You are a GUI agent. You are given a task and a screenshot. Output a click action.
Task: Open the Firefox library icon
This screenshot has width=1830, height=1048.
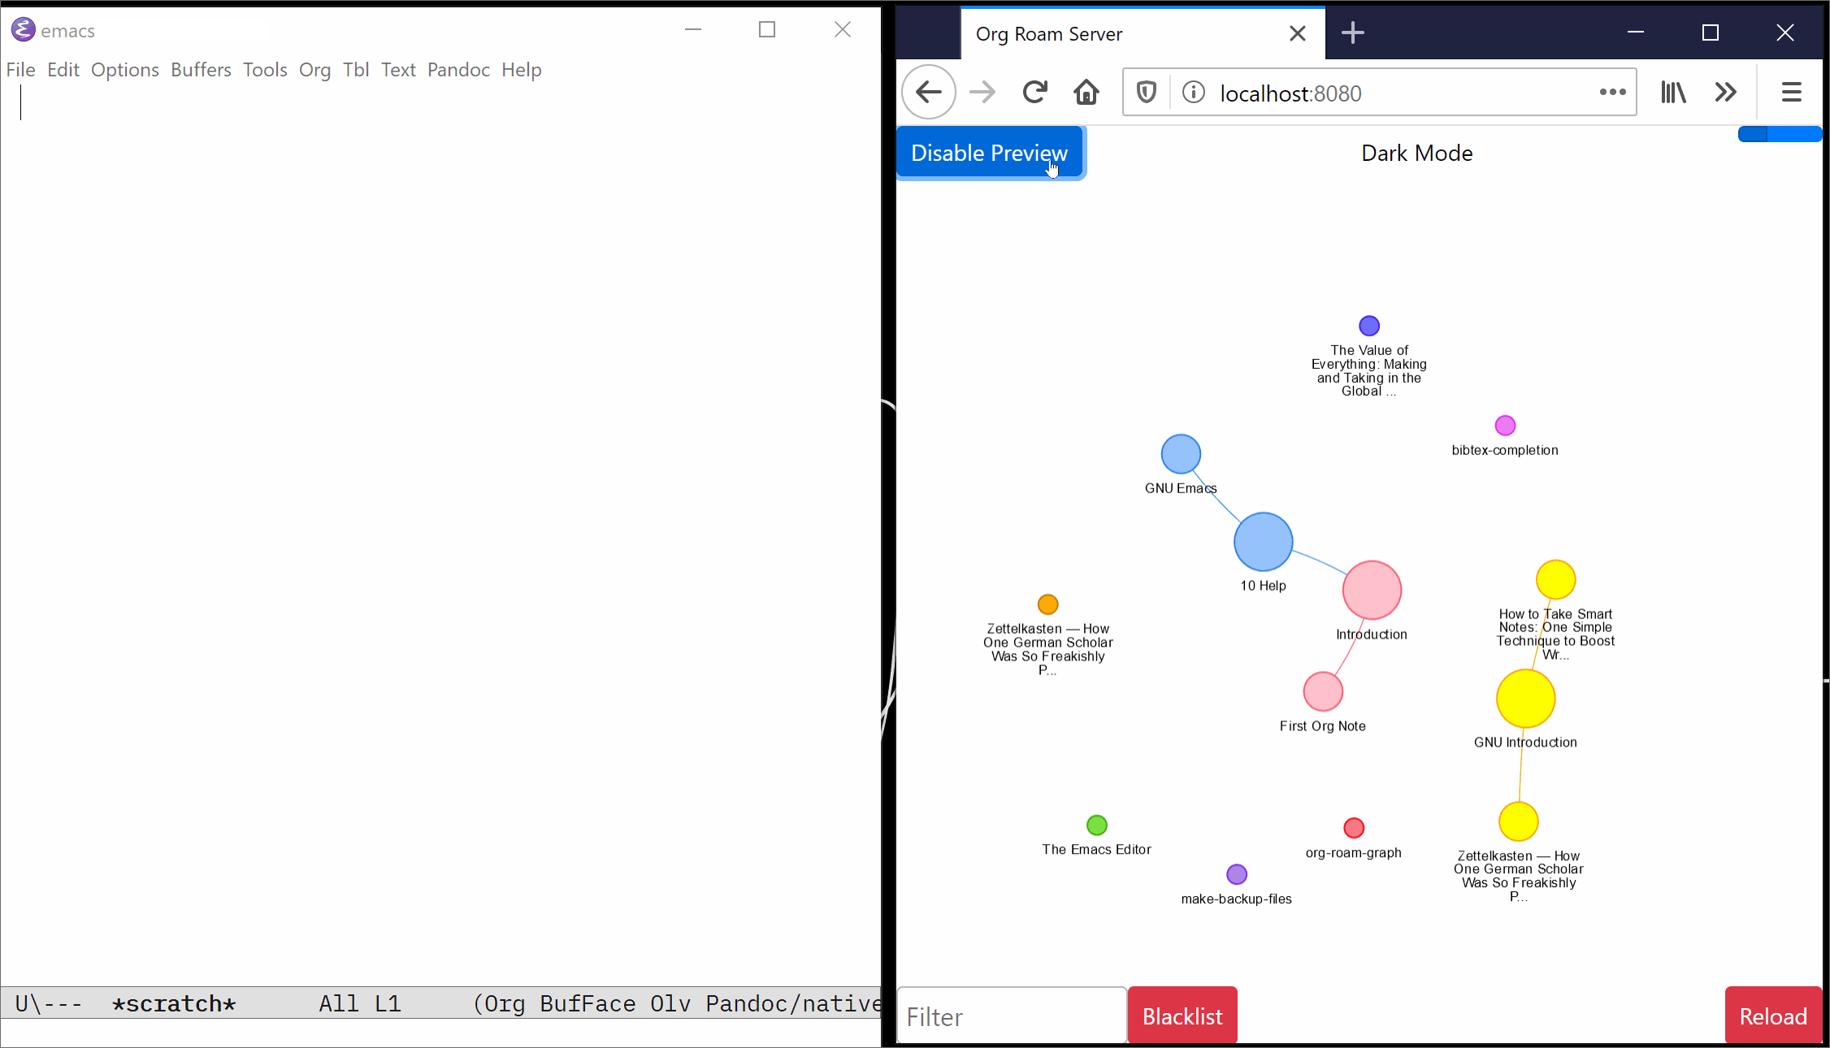pos(1673,93)
